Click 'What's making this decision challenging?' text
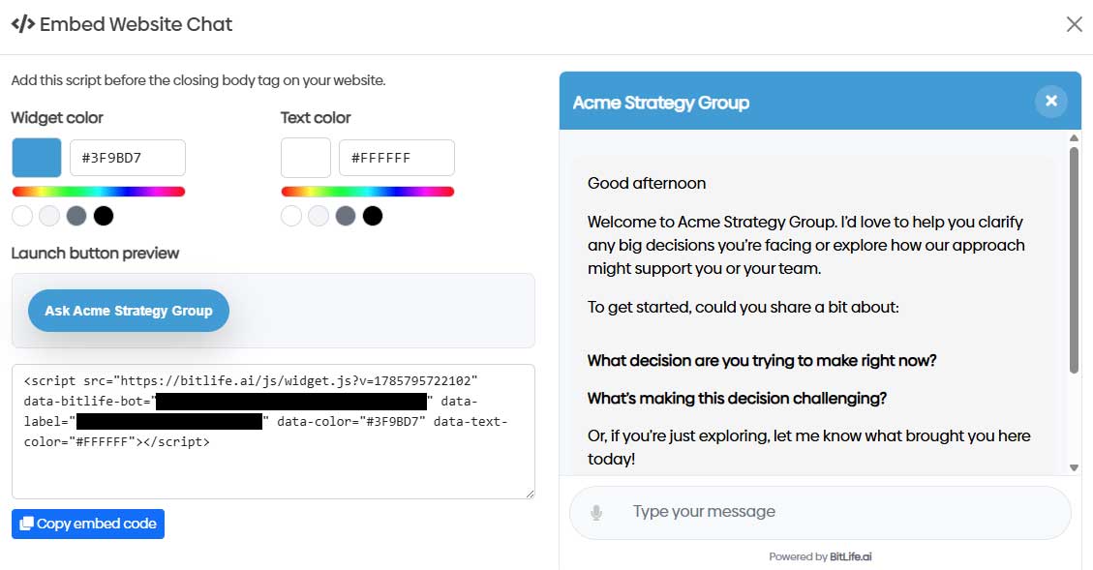Image resolution: width=1093 pixels, height=570 pixels. (x=737, y=399)
